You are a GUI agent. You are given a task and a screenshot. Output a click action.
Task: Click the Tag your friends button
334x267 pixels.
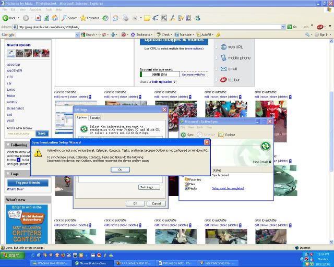tap(28, 183)
